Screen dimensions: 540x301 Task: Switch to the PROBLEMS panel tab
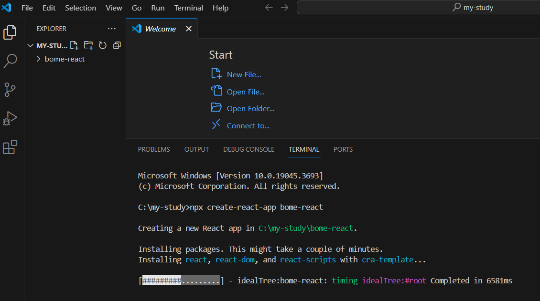[x=154, y=149]
